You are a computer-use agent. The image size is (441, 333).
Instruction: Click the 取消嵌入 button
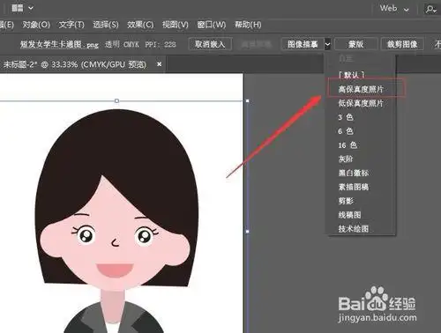(210, 44)
